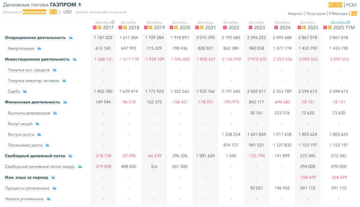Open chart for Инвестиционная деятельность

(75, 59)
